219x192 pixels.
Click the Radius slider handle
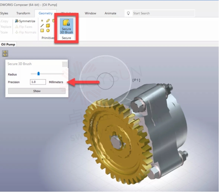coord(38,74)
